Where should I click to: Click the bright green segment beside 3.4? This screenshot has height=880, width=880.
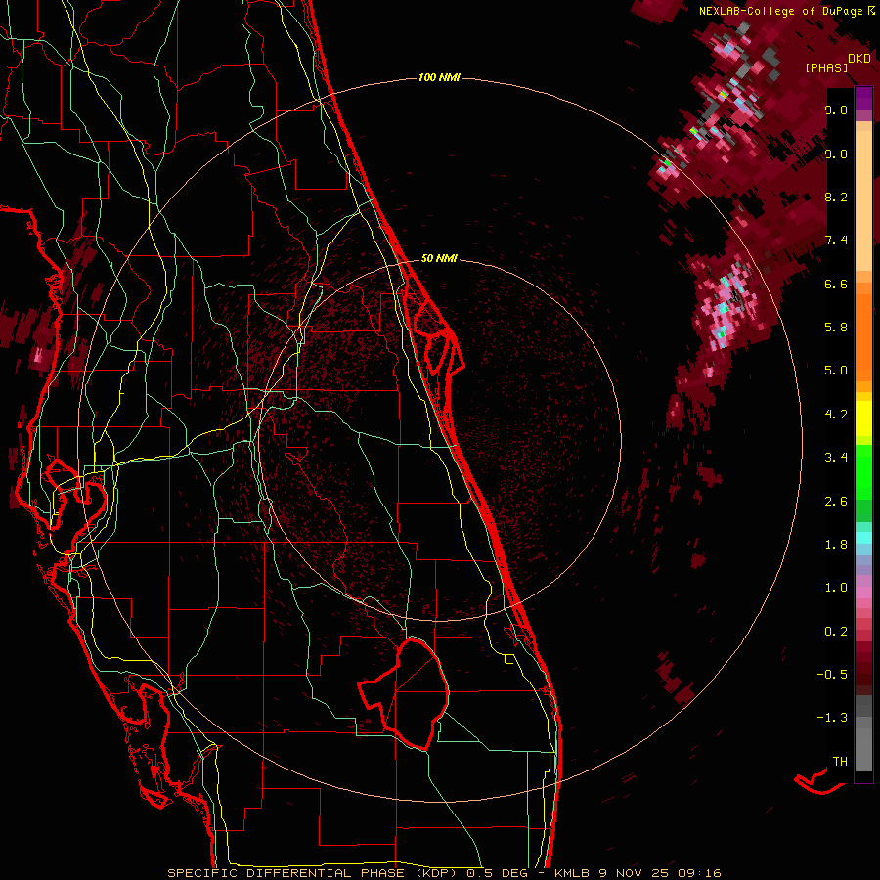[863, 471]
